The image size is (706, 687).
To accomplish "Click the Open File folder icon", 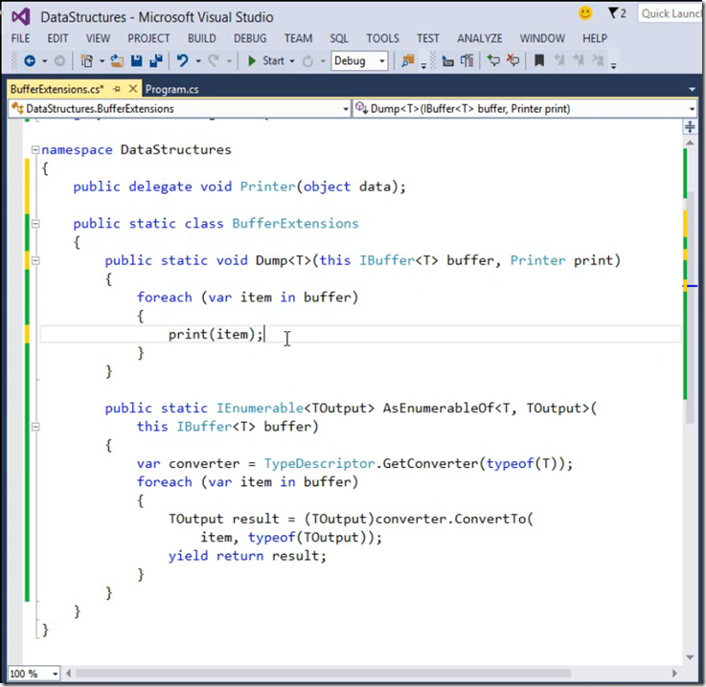I will point(117,60).
